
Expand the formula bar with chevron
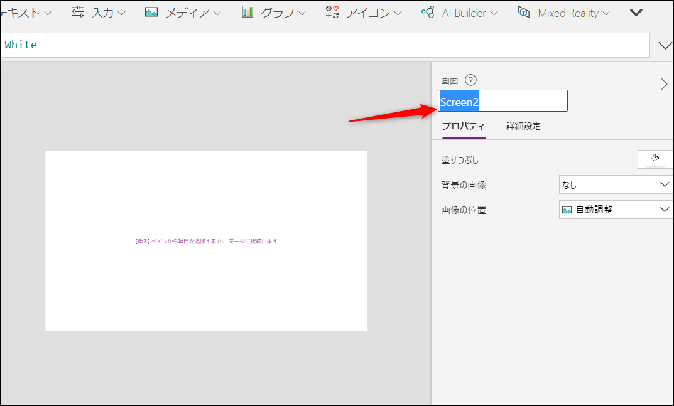(x=665, y=46)
